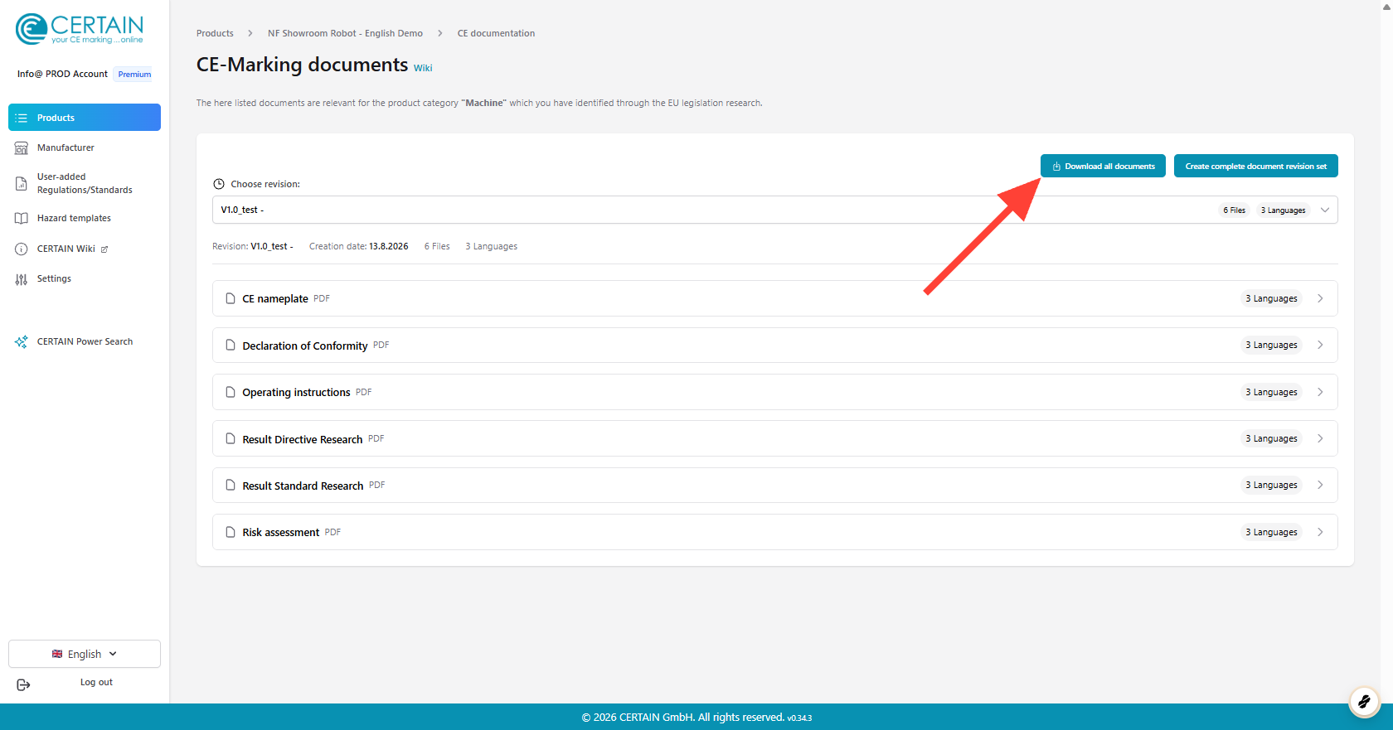Click the Risk assessment file icon
1393x730 pixels.
231,532
